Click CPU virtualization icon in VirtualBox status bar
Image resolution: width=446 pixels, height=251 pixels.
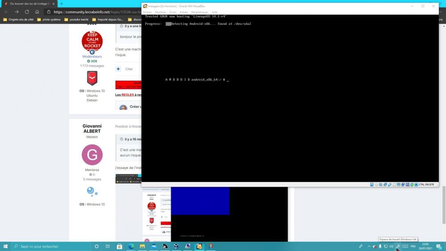coord(407,185)
